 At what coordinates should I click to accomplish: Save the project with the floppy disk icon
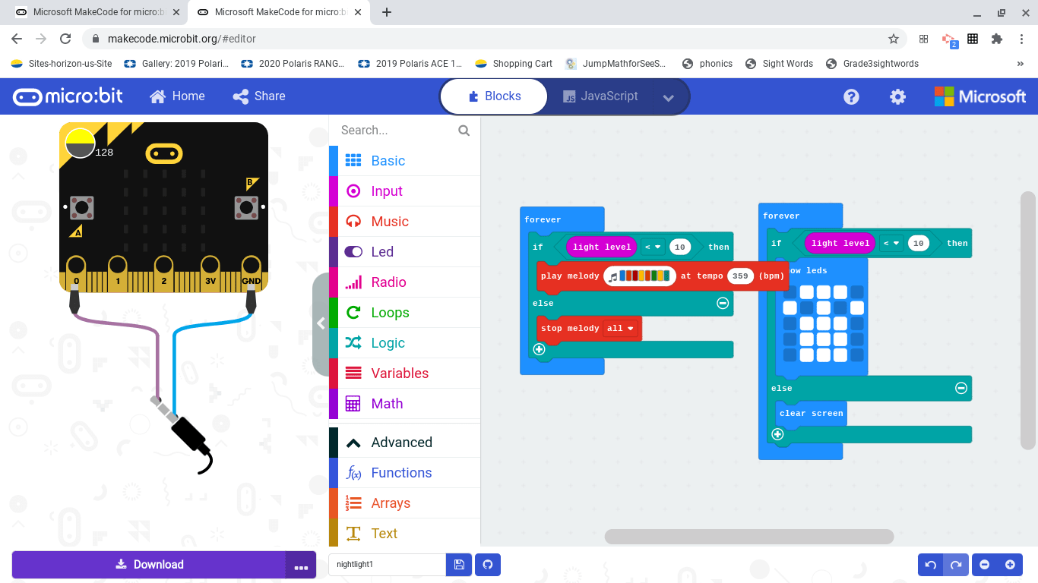point(459,564)
